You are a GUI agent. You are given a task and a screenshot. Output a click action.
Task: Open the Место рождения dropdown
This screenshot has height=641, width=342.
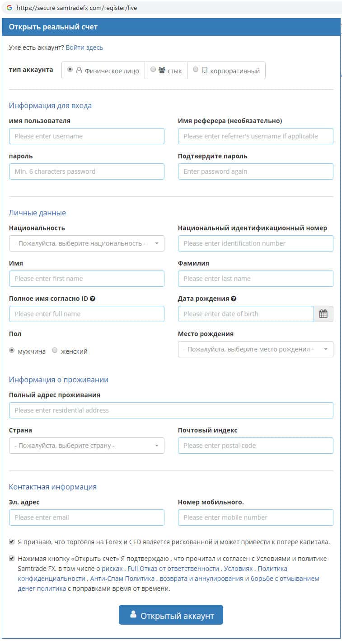click(255, 349)
